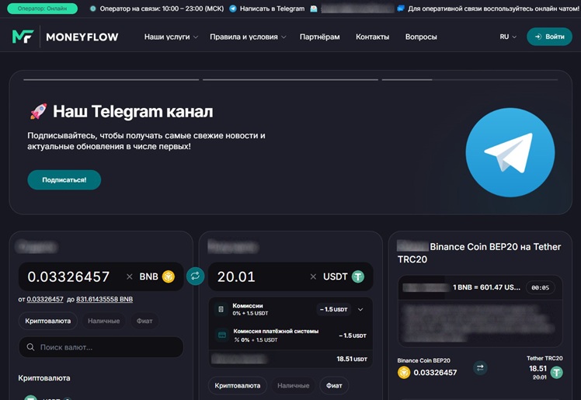Select Криптовалюта tab in send panel

tap(48, 321)
